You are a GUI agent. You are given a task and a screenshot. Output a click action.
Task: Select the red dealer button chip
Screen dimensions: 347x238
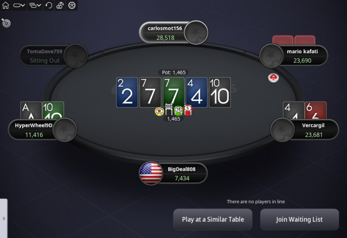click(x=273, y=78)
